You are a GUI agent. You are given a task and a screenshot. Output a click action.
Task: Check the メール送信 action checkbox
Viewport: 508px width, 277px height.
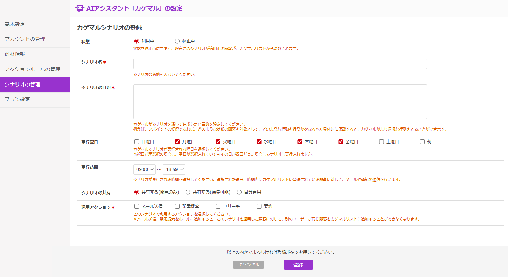pyautogui.click(x=136, y=207)
